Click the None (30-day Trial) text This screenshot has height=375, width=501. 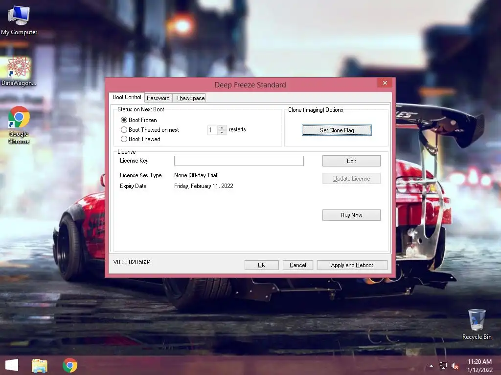[196, 175]
